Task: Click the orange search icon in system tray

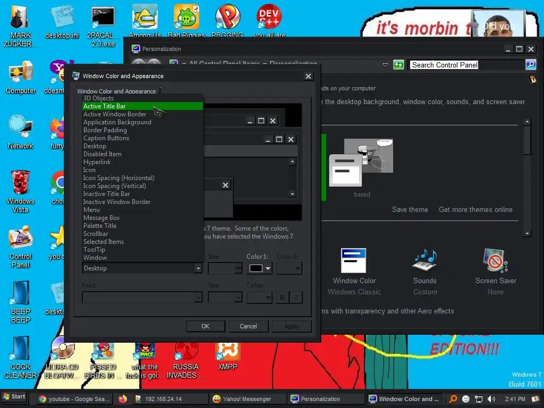Action: [x=453, y=399]
